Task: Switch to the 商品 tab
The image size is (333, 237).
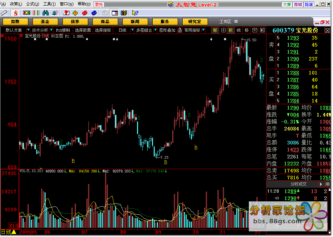Action: pyautogui.click(x=105, y=21)
